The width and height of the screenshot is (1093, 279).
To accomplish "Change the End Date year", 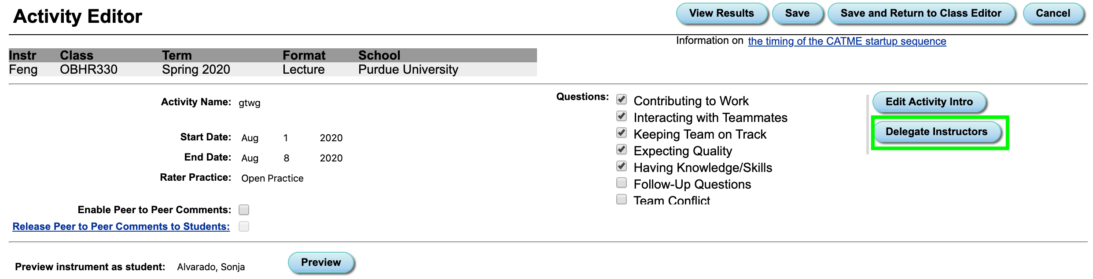I will tap(331, 158).
